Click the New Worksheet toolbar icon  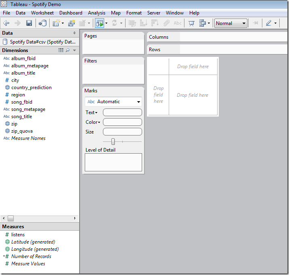56,23
